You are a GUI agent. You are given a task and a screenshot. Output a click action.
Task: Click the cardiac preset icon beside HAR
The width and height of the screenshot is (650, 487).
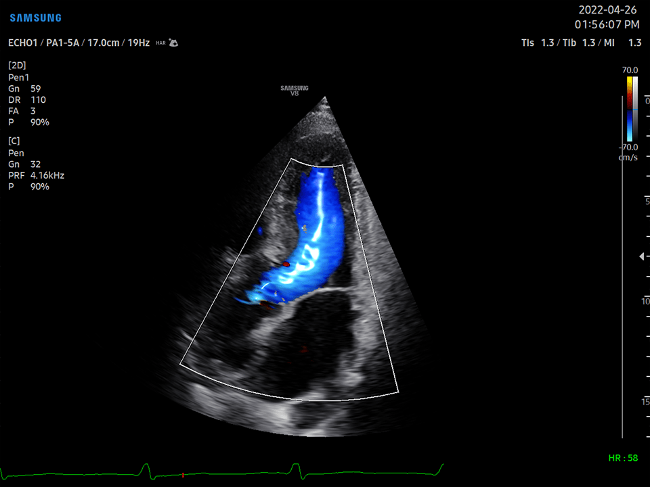click(x=173, y=43)
